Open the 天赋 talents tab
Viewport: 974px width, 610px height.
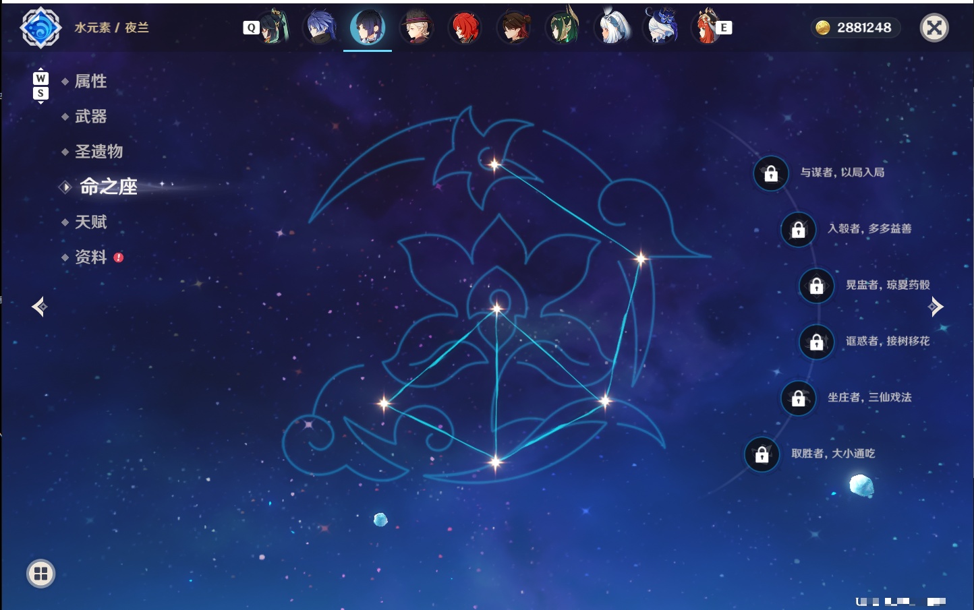(90, 222)
